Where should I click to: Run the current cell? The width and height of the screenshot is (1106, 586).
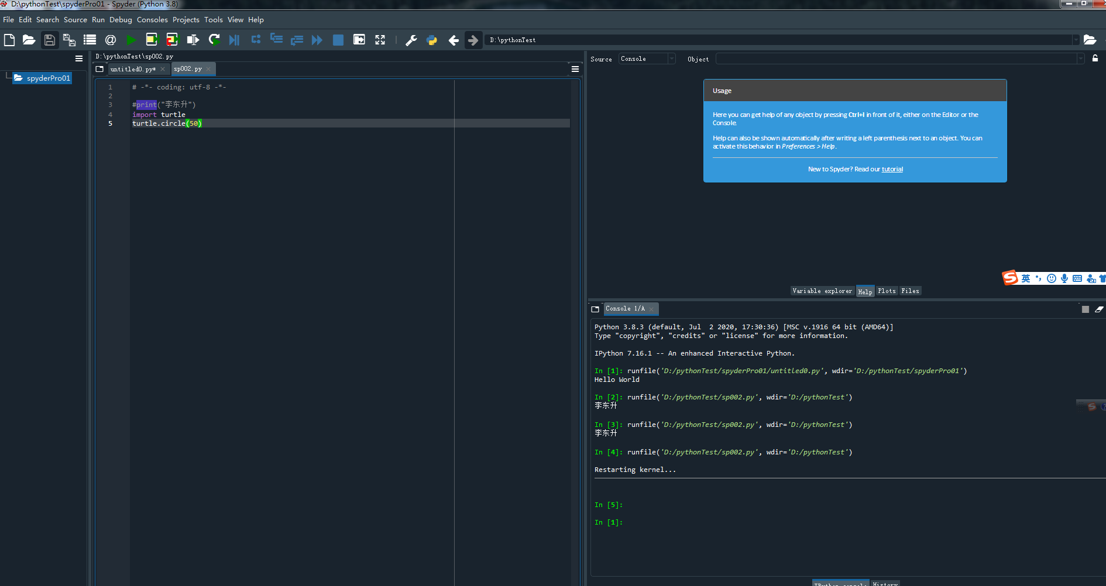[x=152, y=40]
